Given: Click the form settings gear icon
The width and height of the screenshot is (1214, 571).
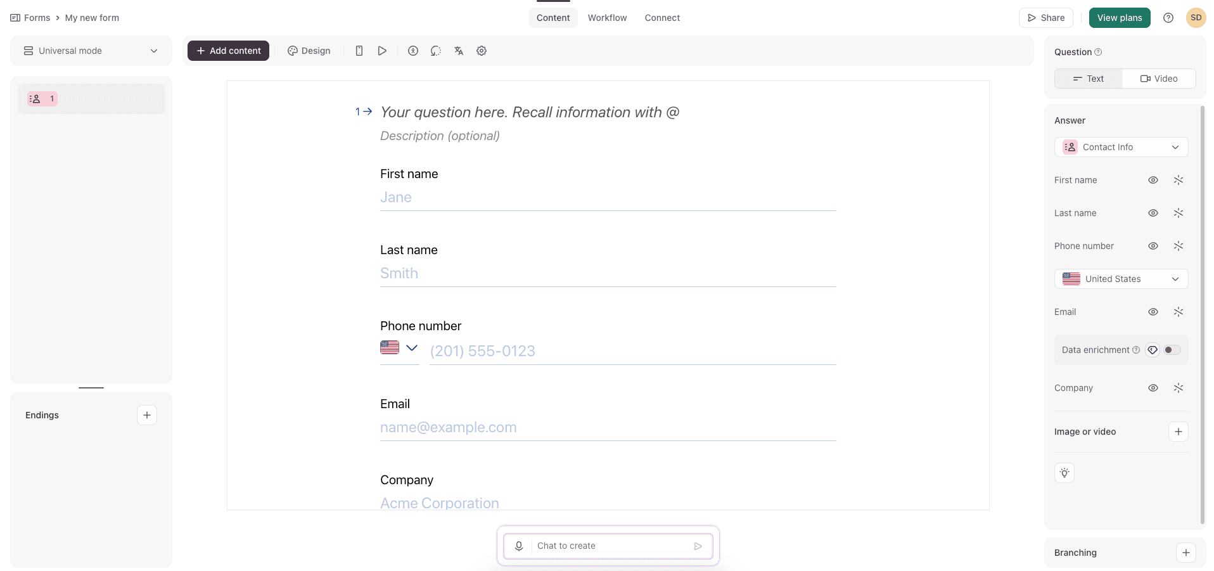Looking at the screenshot, I should pos(482,51).
